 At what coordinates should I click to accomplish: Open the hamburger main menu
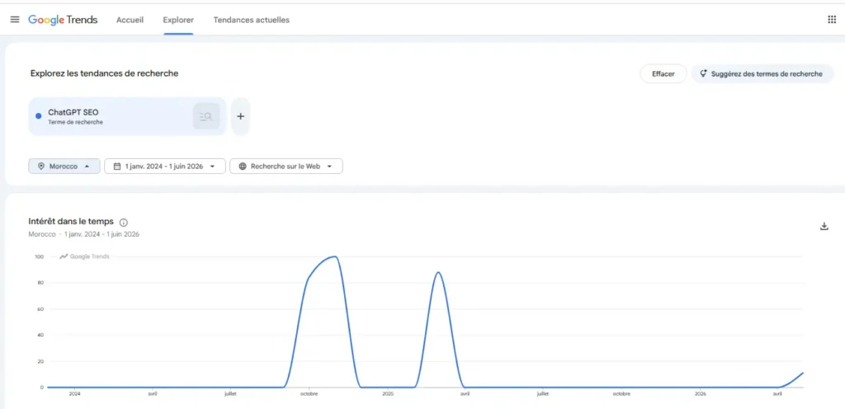click(x=15, y=19)
